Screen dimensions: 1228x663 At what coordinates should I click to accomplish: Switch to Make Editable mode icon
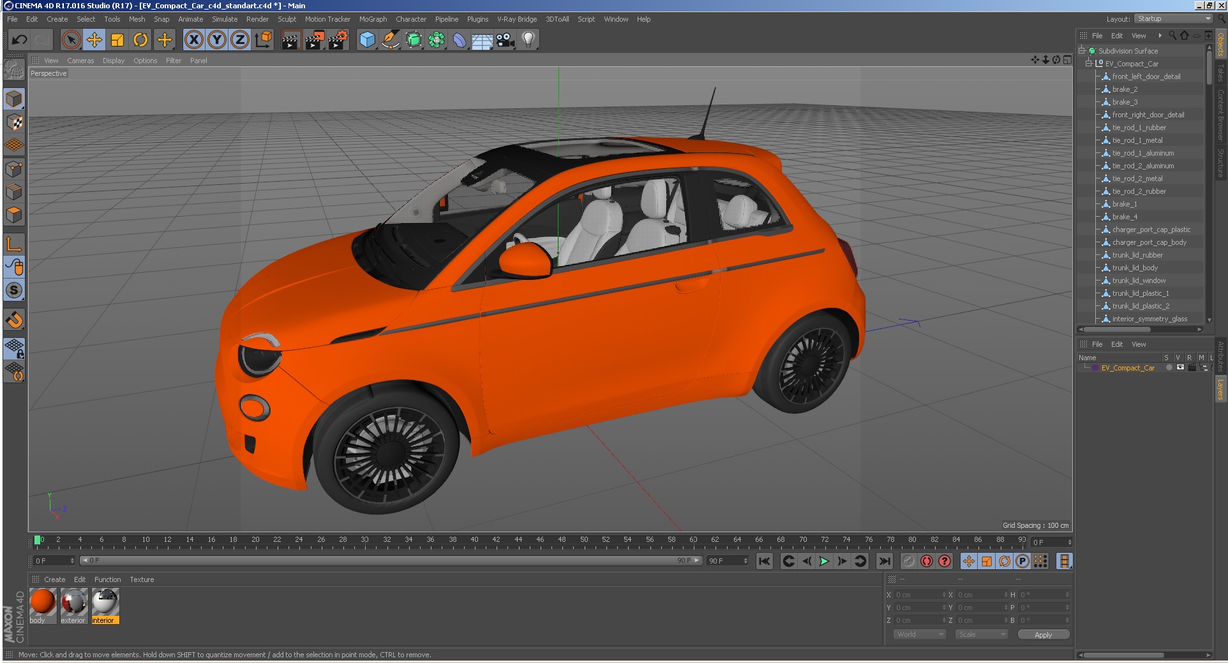(14, 71)
